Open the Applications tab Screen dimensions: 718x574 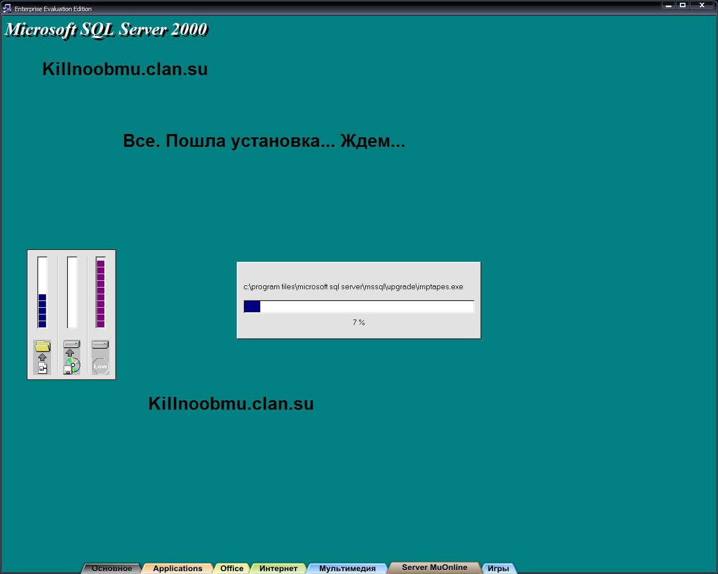click(x=177, y=568)
